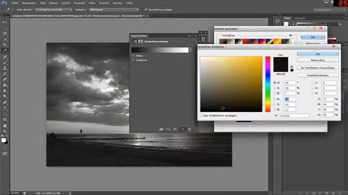Open the Aufn.-Bereich sample size dropdown
The height and width of the screenshot is (195, 348).
(x=54, y=10)
